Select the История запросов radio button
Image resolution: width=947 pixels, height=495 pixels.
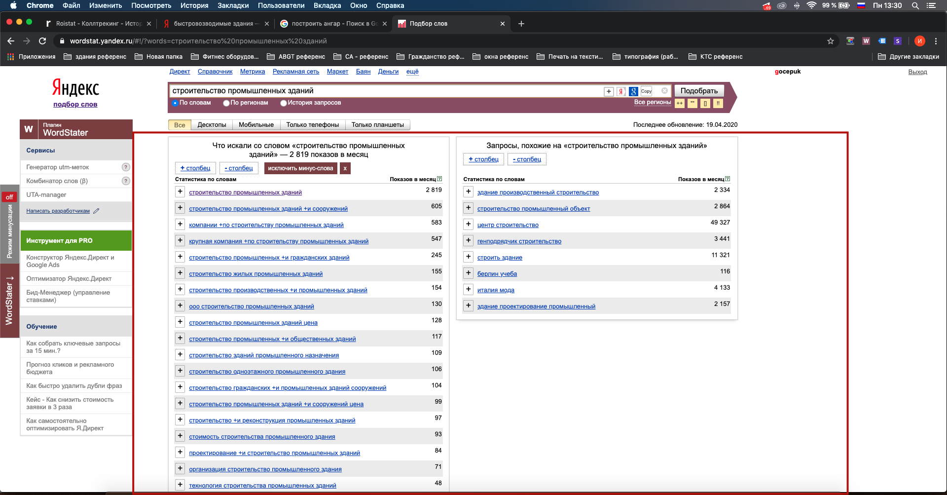point(284,103)
